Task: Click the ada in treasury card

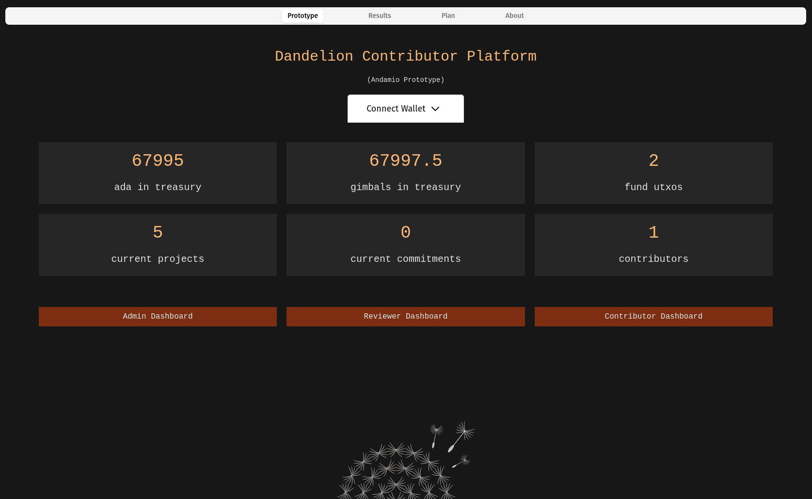Action: tap(158, 173)
